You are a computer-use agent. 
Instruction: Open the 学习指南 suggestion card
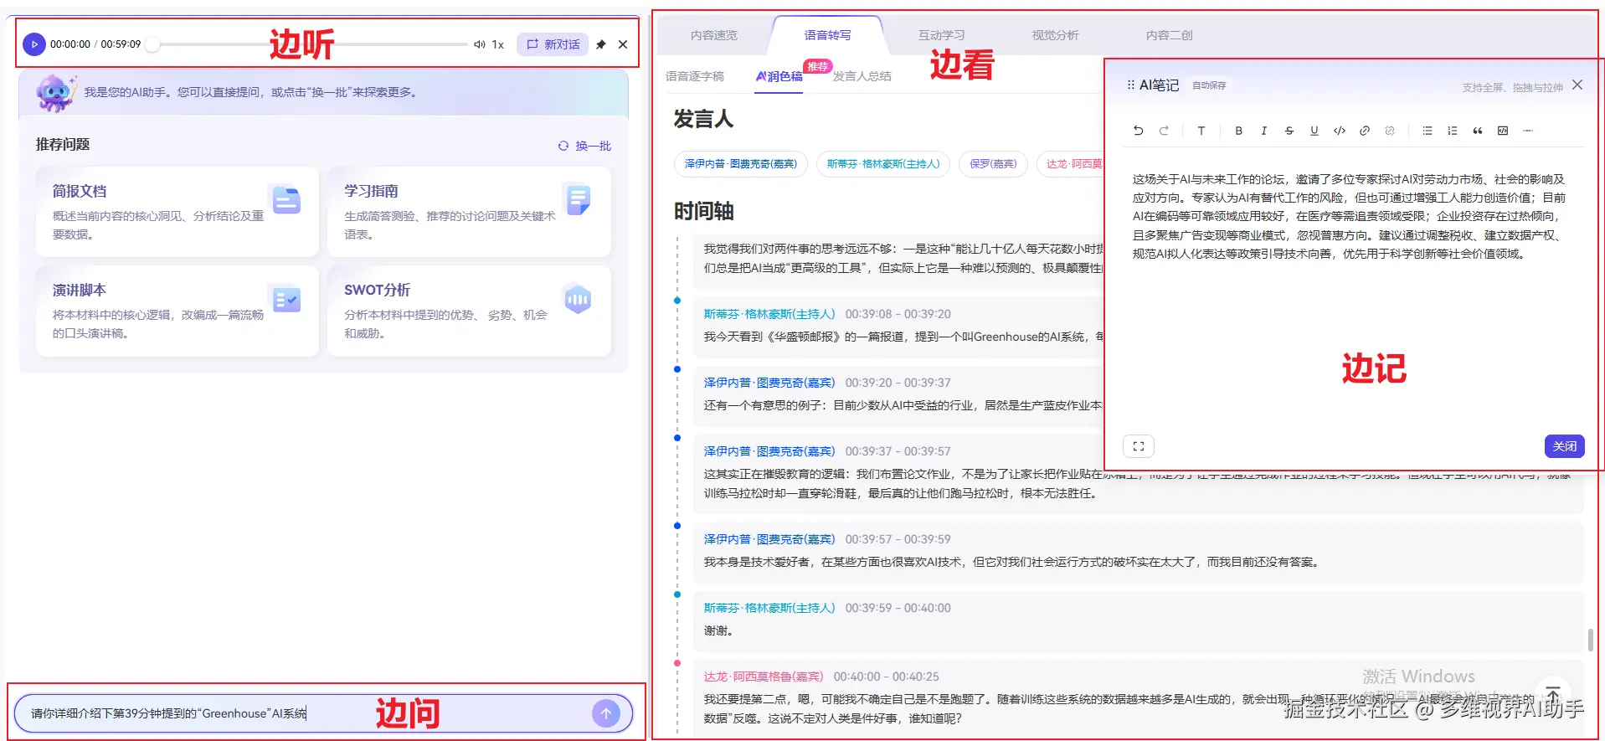tap(469, 212)
